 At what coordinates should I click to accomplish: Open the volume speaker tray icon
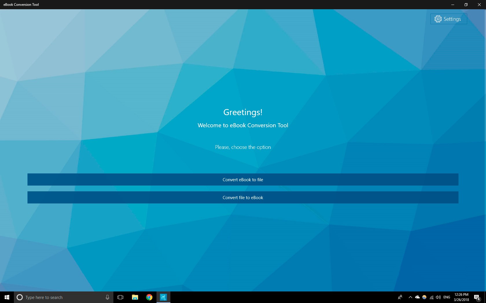pyautogui.click(x=438, y=297)
